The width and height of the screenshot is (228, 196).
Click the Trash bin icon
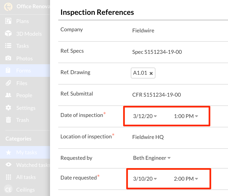click(9, 120)
